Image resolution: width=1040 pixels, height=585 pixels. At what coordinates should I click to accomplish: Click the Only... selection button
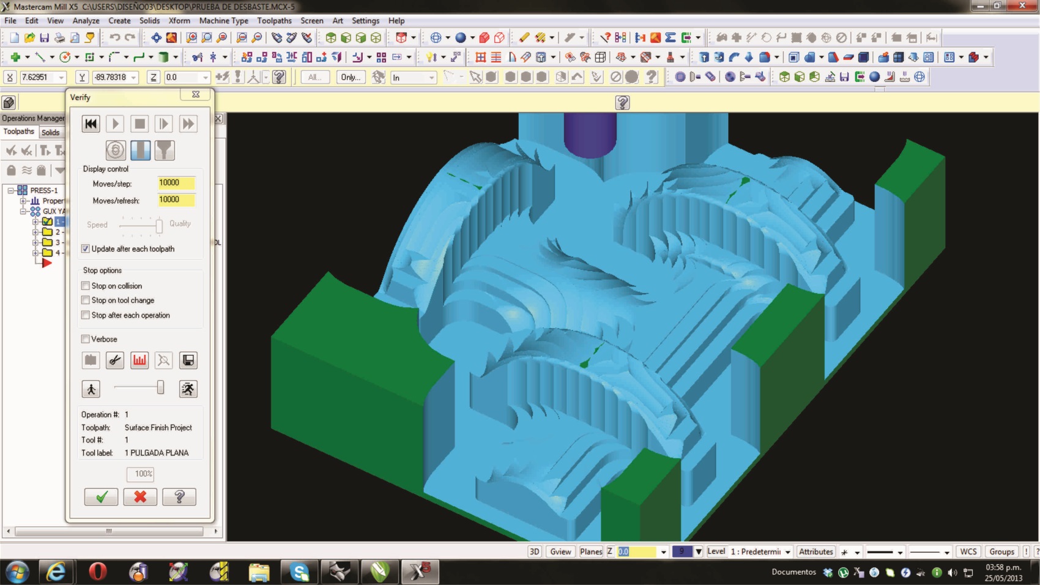351,77
